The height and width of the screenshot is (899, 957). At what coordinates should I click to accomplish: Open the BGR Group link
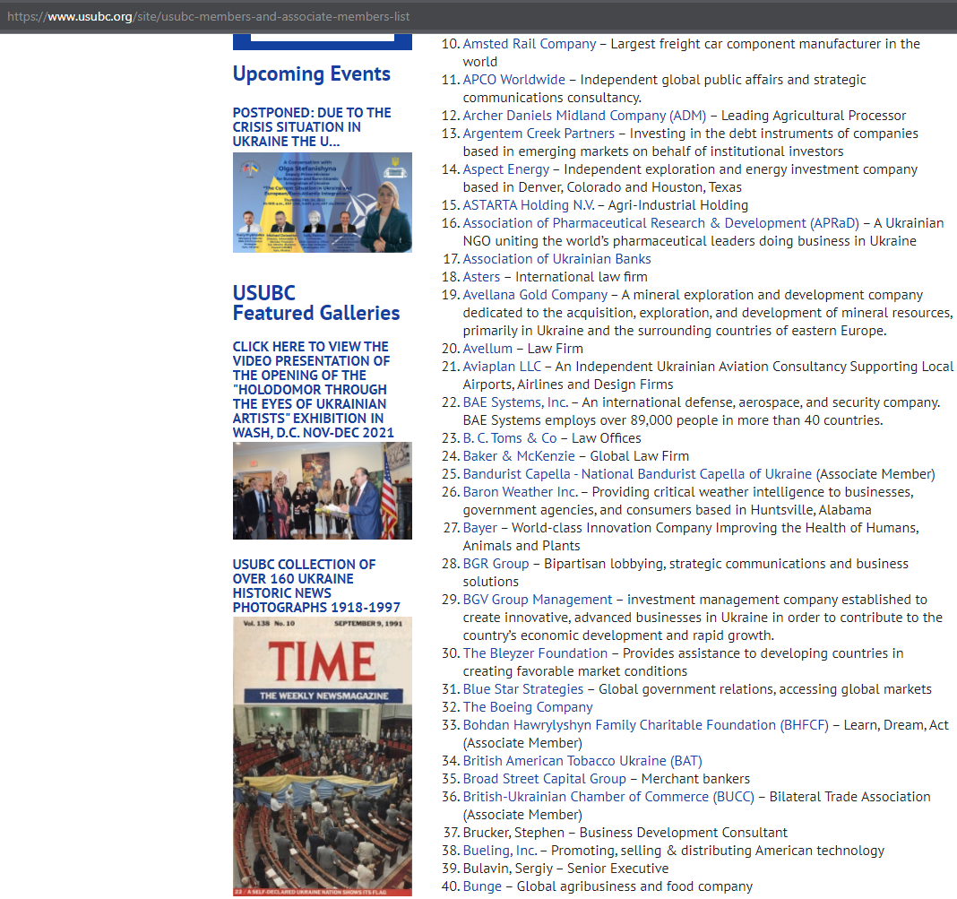click(496, 564)
